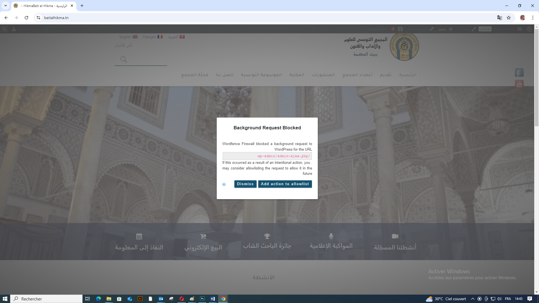Open the المكتبة menu item
The image size is (539, 303).
tap(297, 75)
